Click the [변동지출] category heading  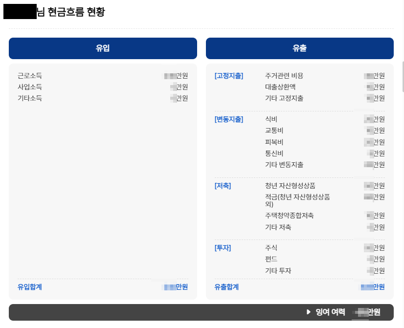(x=229, y=119)
